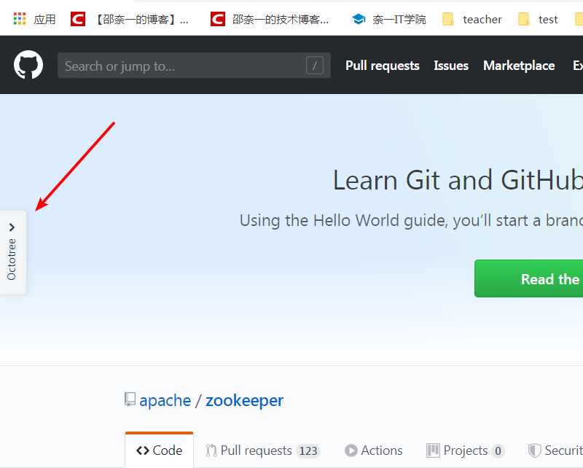
Task: Select the Code tab
Action: [159, 451]
